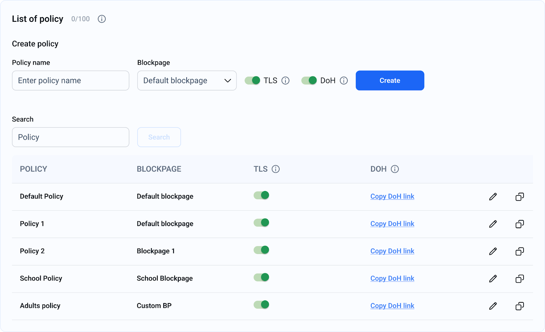Duplicate Default Policy using copy icon
Viewport: 545px width, 332px height.
519,197
